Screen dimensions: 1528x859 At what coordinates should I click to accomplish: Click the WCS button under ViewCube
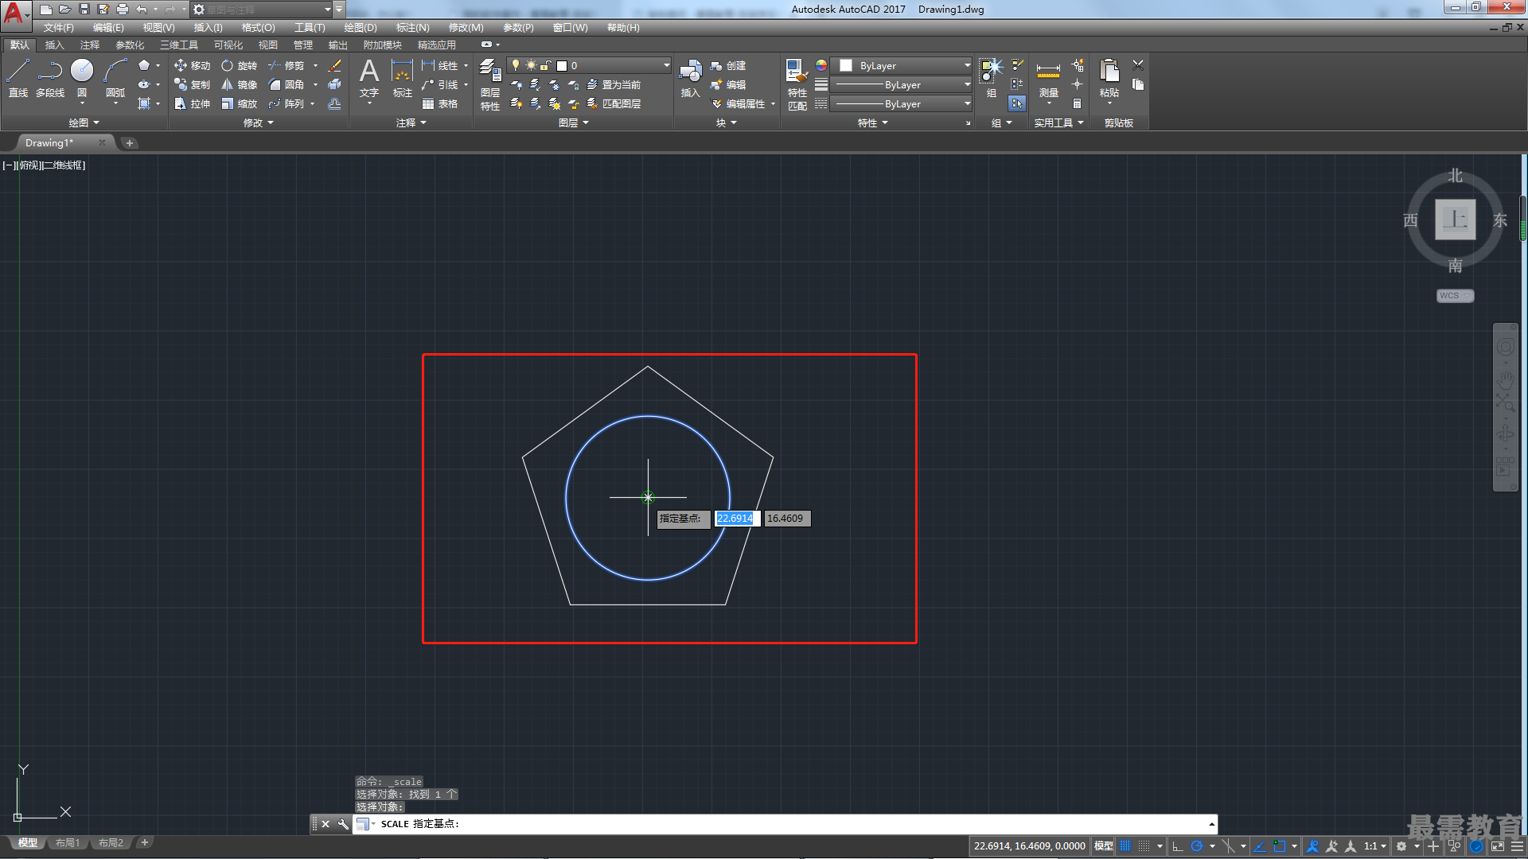[1455, 296]
